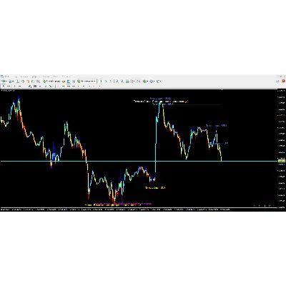Screen dimensions: 286x286
Task: Toggle Chart Shift
Action: [139, 82]
